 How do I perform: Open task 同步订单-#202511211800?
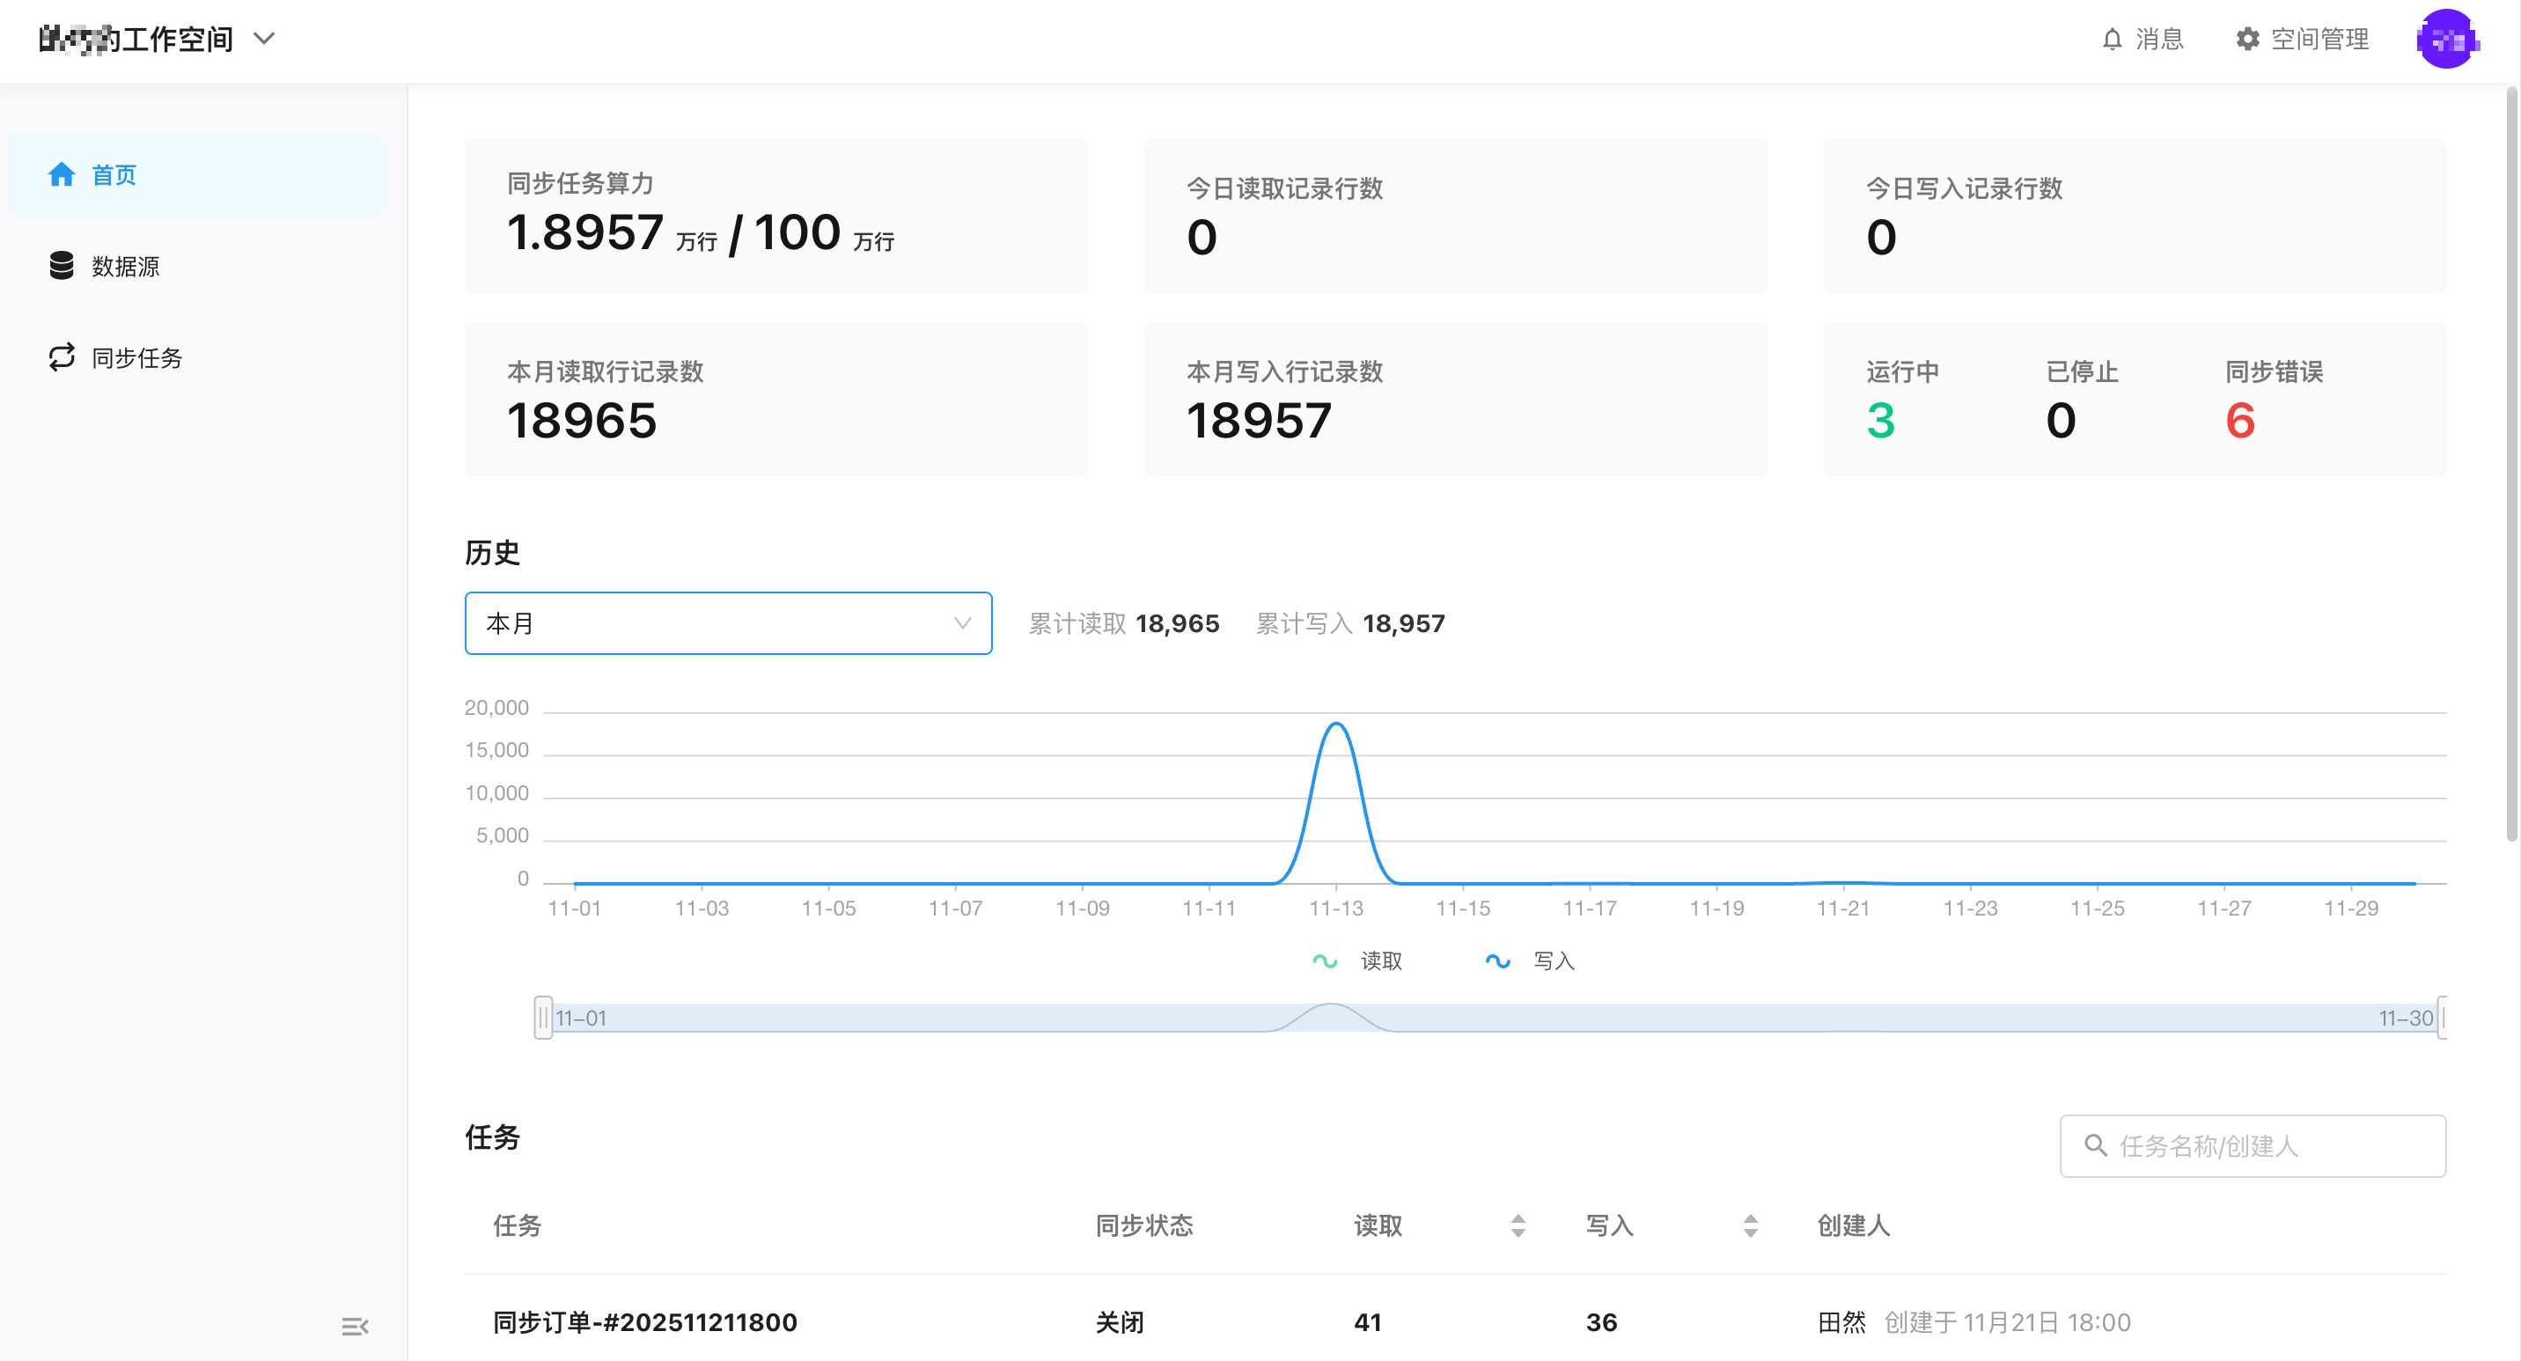click(x=644, y=1322)
